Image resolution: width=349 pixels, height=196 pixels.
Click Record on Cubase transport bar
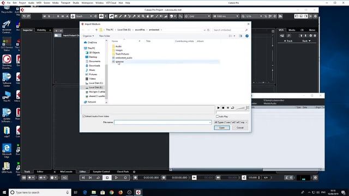tap(125, 177)
